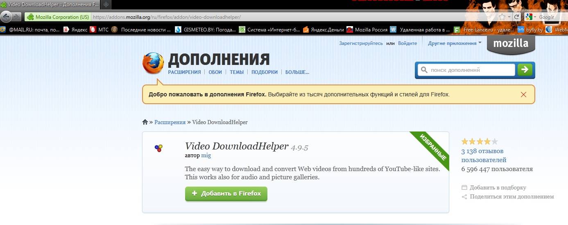Click the Video DownloadHelper add-on icon
The height and width of the screenshot is (225, 568).
click(x=158, y=148)
